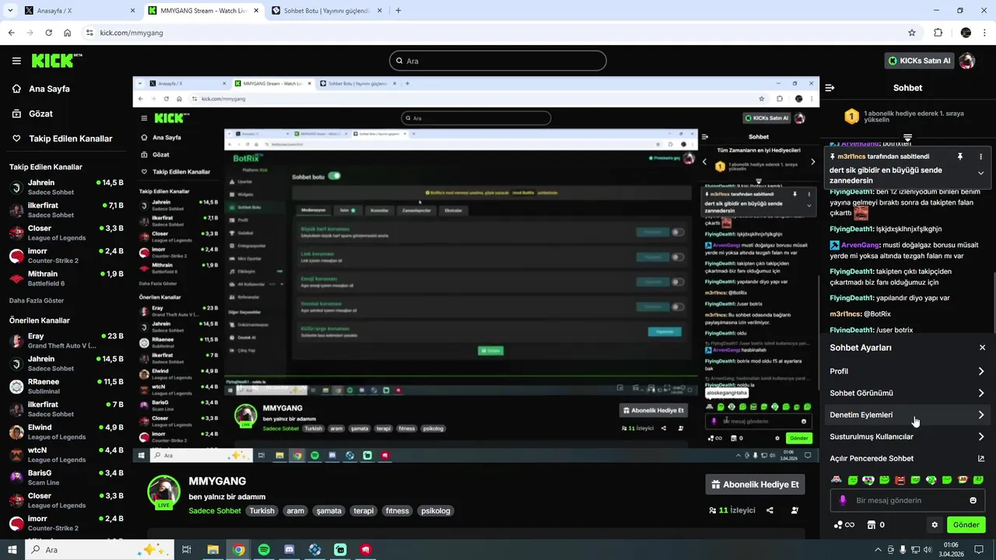Select the red angry emote in quick row
996x560 pixels.
pos(900,480)
